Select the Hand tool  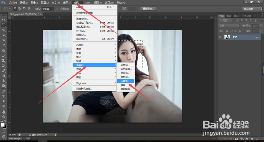3,112
